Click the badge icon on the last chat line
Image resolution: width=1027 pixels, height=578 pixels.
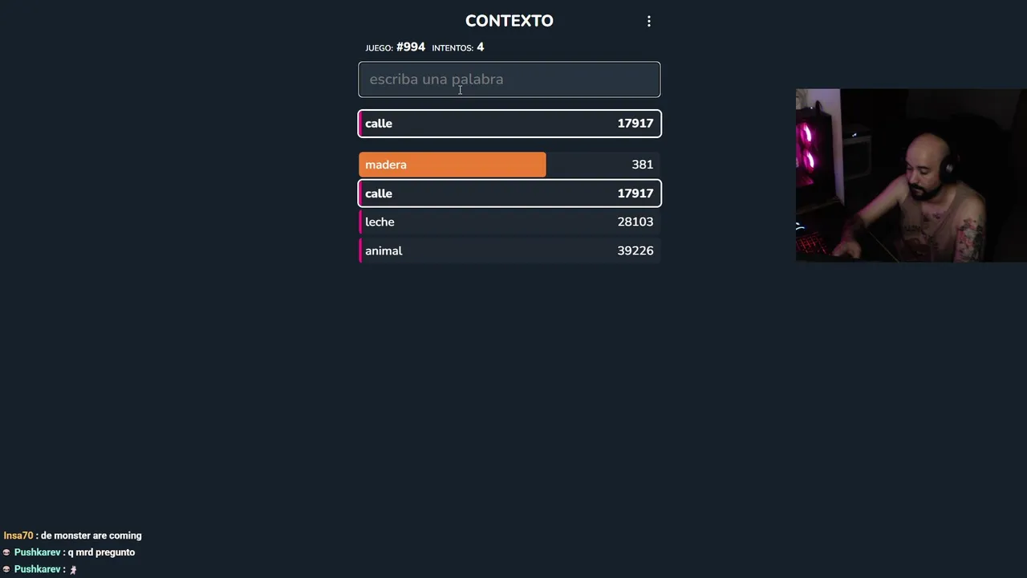coord(6,569)
